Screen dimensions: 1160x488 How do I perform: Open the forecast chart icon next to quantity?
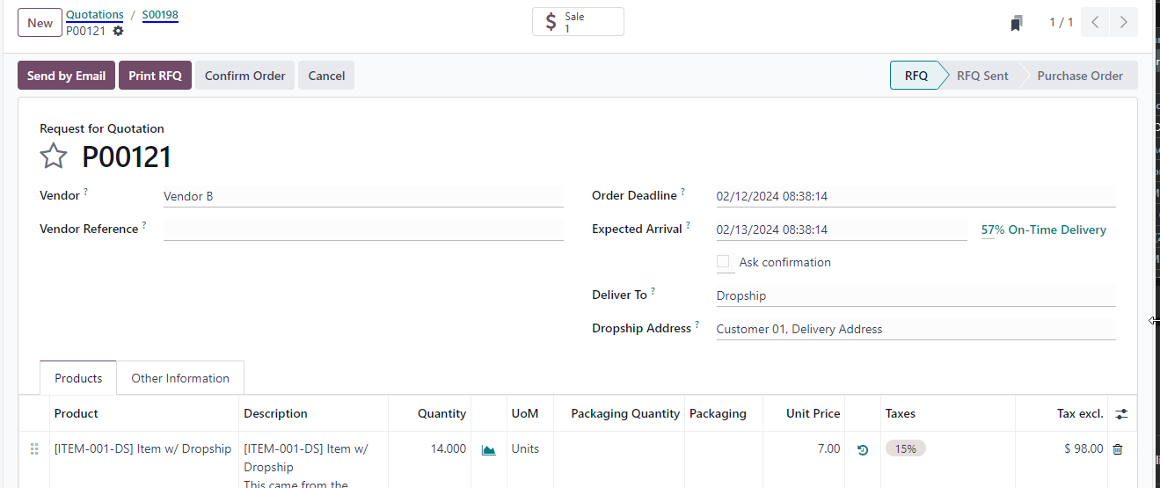pos(489,449)
